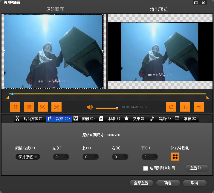The image size is (214, 193).
Task: Select the 裁剪(C) tab
Action: click(59, 119)
